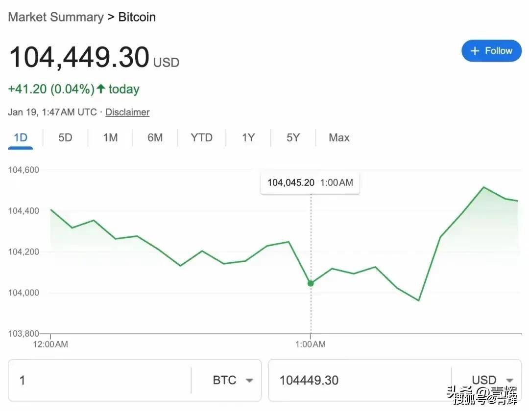
Task: Open the BTC currency dropdown arrow
Action: coord(249,381)
